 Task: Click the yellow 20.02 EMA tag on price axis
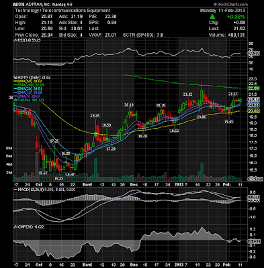coord(253,111)
